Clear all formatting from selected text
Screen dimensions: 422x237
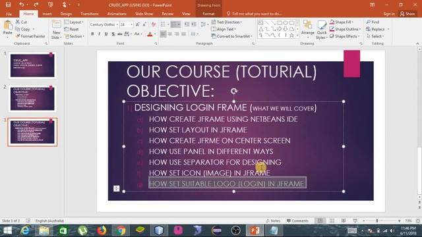154,24
